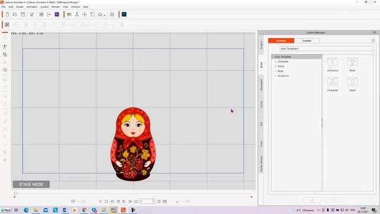The height and width of the screenshot is (214, 380).
Task: Go to the previous frame
Action: [x=118, y=202]
